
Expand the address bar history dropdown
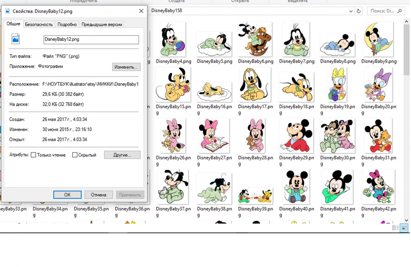point(351,11)
